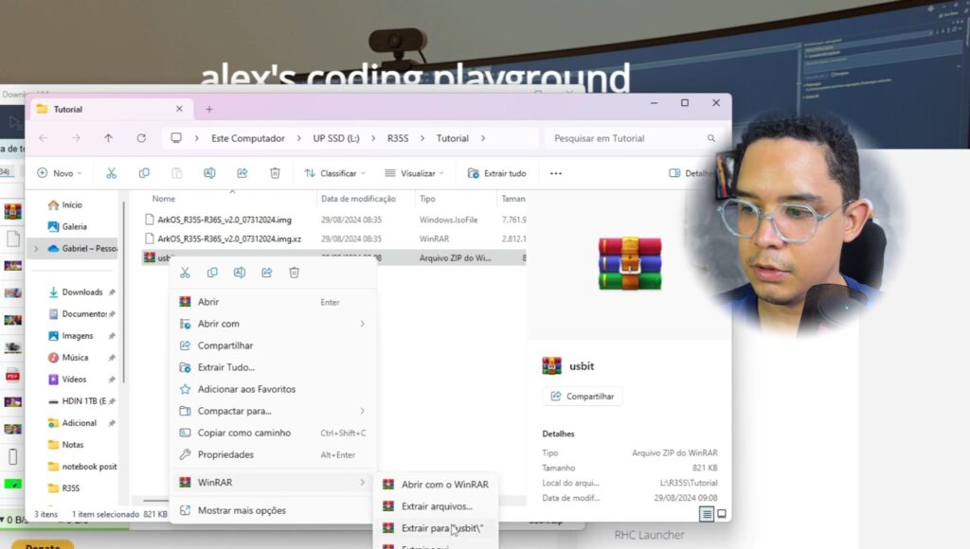The image size is (970, 549).
Task: Click the Delete trash icon in Explorer toolbar
Action: [276, 173]
